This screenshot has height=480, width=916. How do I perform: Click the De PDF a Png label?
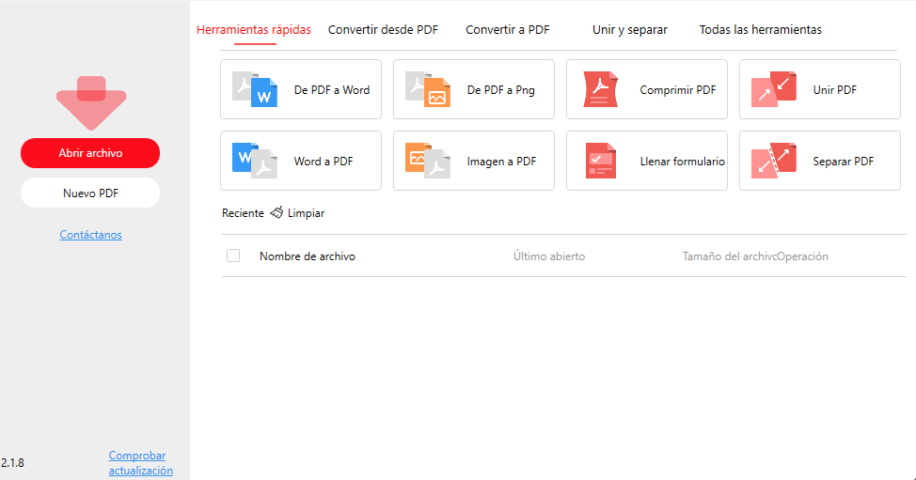[500, 90]
